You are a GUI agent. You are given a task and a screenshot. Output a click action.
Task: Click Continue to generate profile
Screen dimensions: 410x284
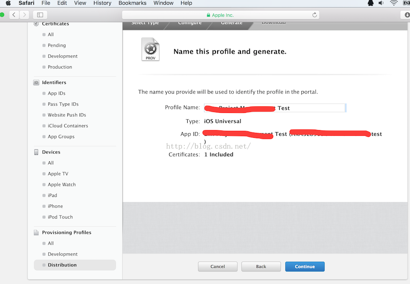point(305,267)
